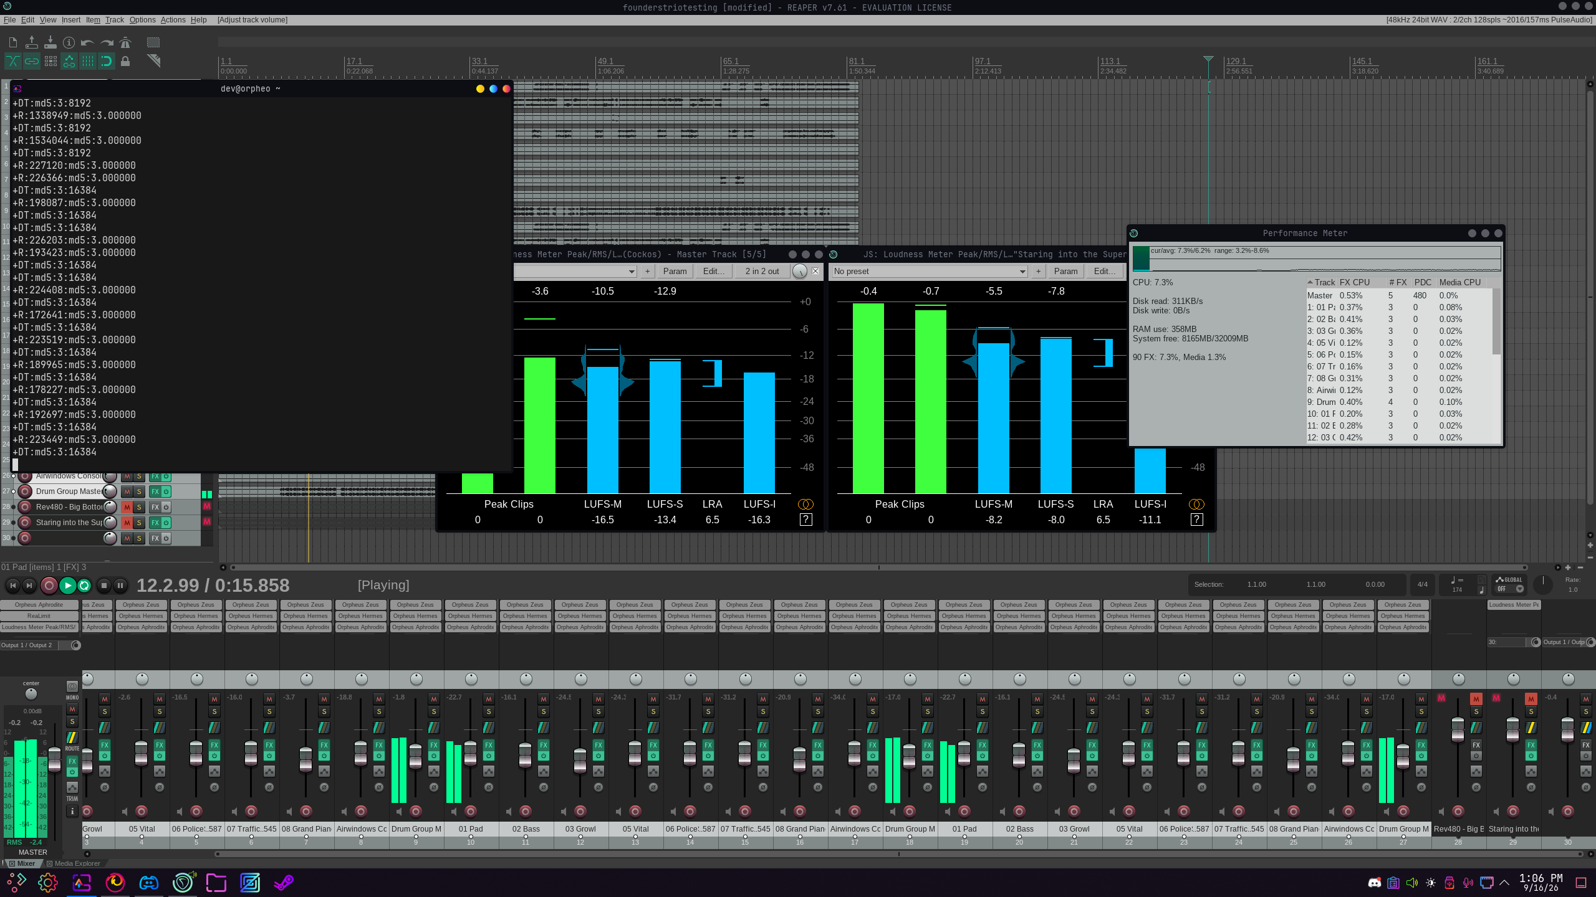Click the Go to start transport button
Viewport: 1596px width, 897px height.
[x=13, y=586]
